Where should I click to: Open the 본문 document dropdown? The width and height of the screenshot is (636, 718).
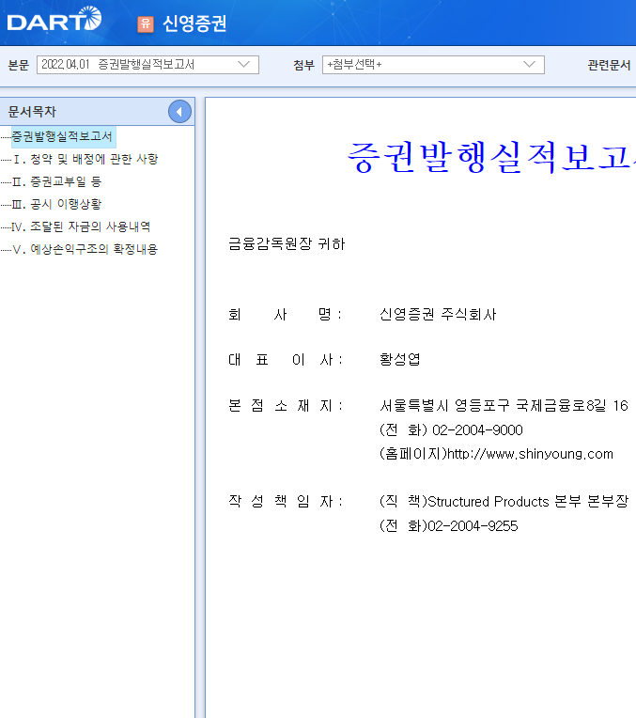[x=147, y=65]
